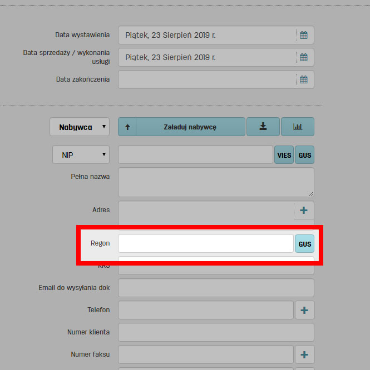This screenshot has width=370, height=370.
Task: Open the NIP type dropdown
Action: click(x=81, y=155)
